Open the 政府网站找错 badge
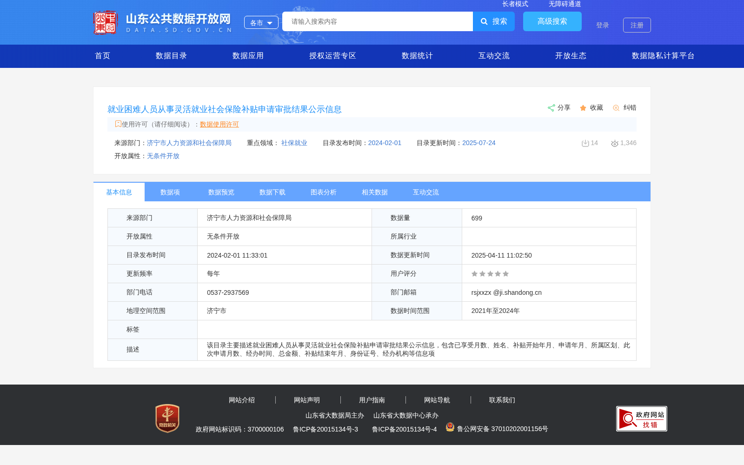 click(x=642, y=418)
